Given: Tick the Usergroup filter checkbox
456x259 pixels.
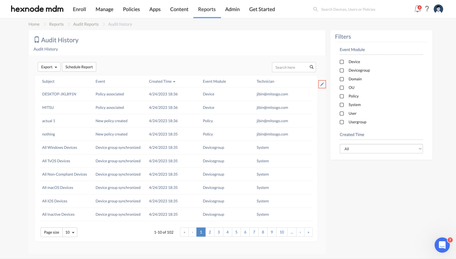Looking at the screenshot, I should 342,122.
